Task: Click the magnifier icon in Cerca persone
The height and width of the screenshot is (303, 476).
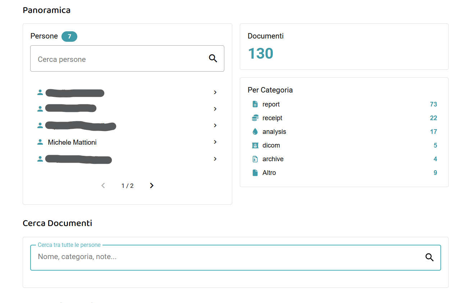Action: (213, 59)
